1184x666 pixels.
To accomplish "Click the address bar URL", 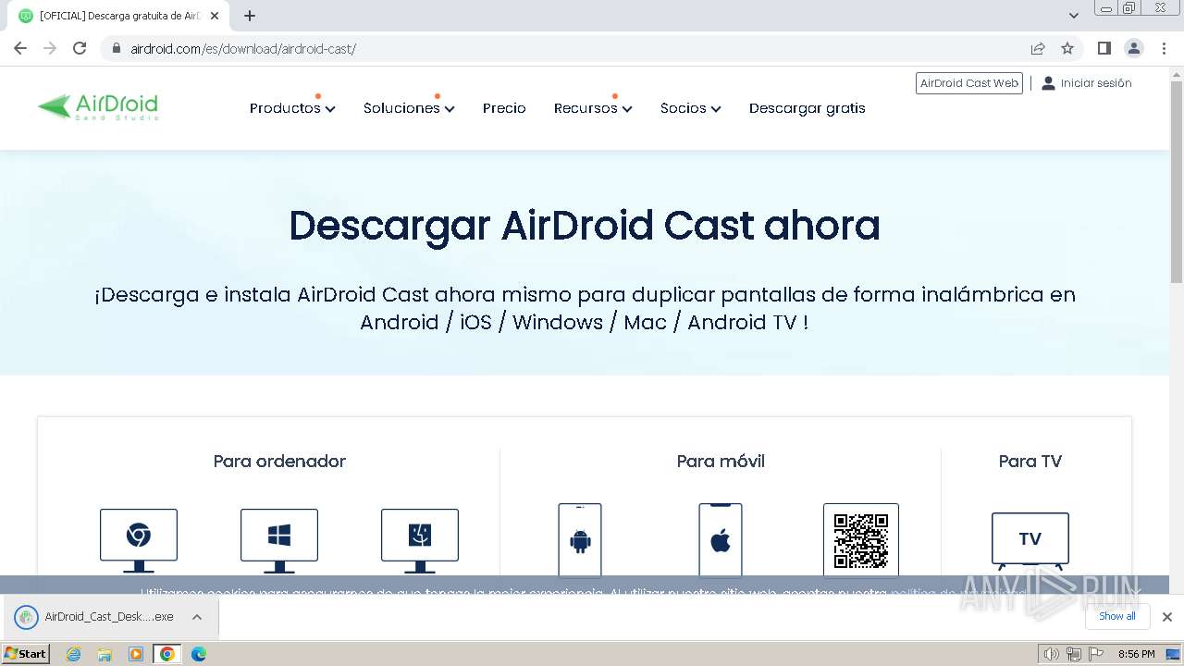I will click(x=243, y=48).
